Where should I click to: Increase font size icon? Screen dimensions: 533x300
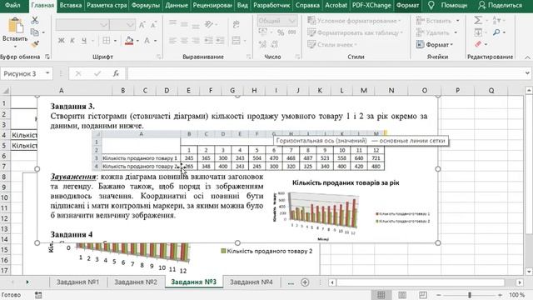click(x=142, y=24)
